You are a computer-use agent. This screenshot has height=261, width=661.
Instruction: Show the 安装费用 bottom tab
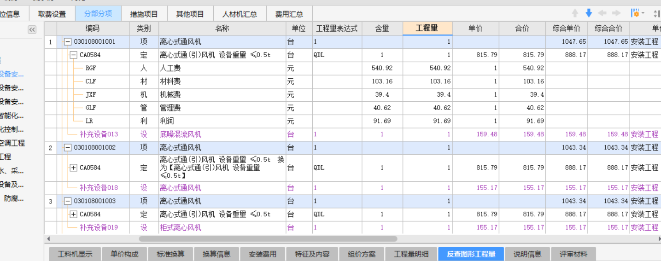(263, 254)
